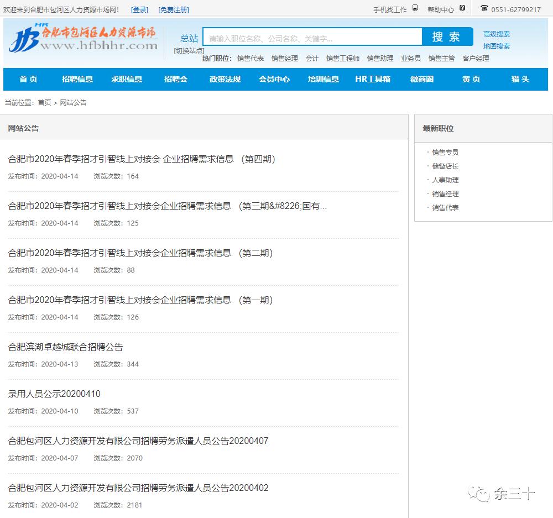Click the help icon next to 帮助中心

(462, 8)
